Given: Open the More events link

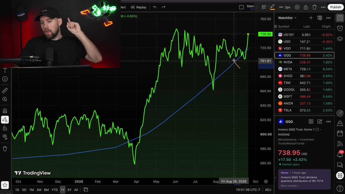Looking at the screenshot, I should coord(290,186).
